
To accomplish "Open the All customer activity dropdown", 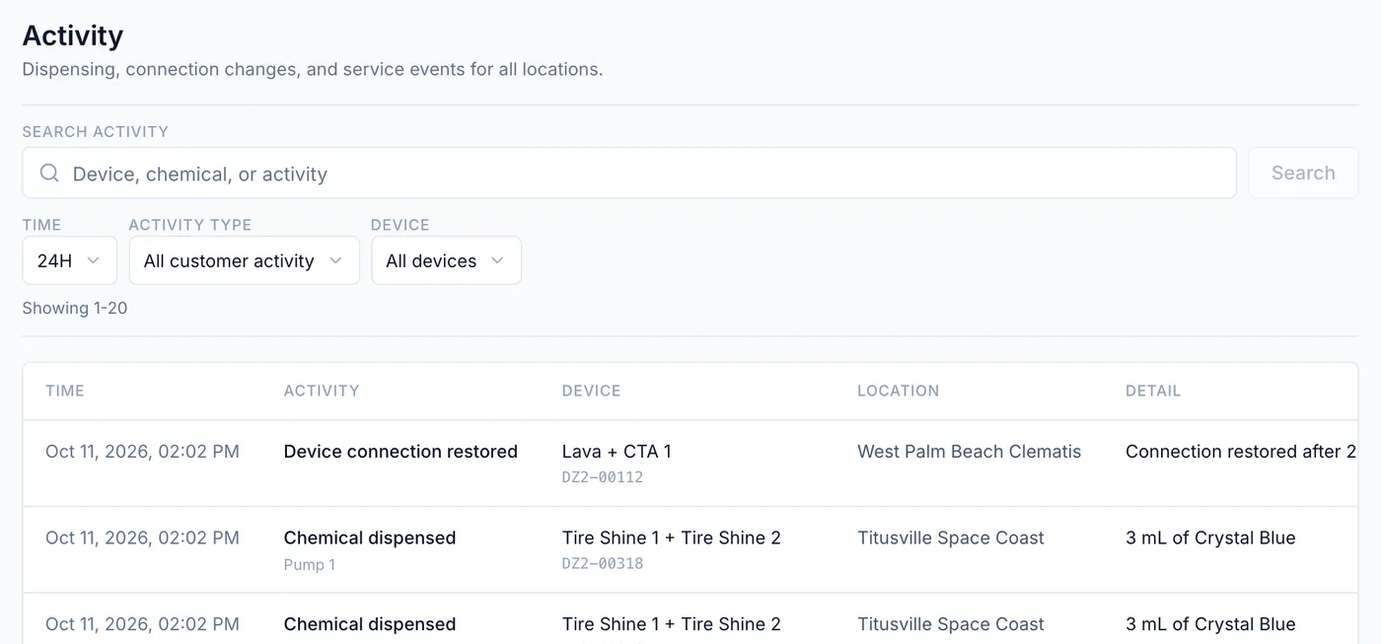I will click(244, 260).
